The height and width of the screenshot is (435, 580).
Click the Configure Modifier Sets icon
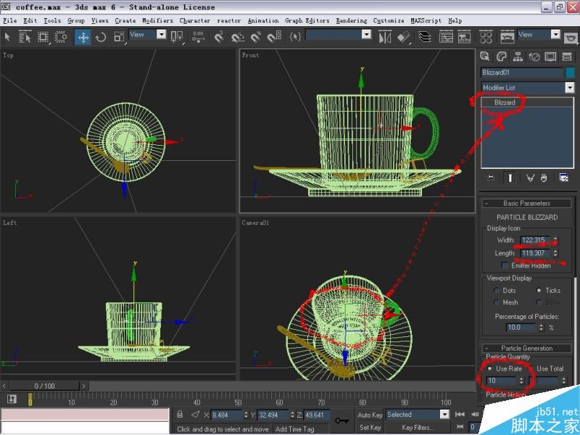coord(563,178)
